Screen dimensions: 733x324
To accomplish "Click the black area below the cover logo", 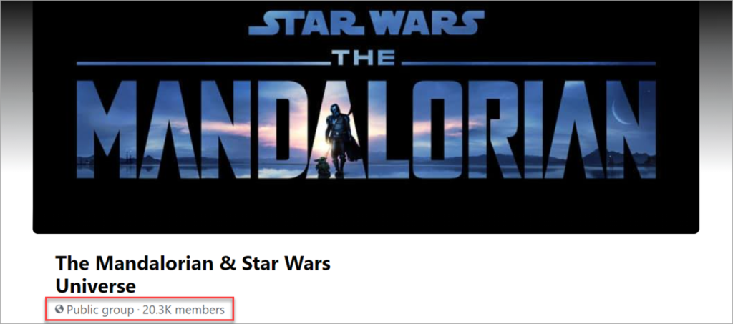I will [366, 205].
